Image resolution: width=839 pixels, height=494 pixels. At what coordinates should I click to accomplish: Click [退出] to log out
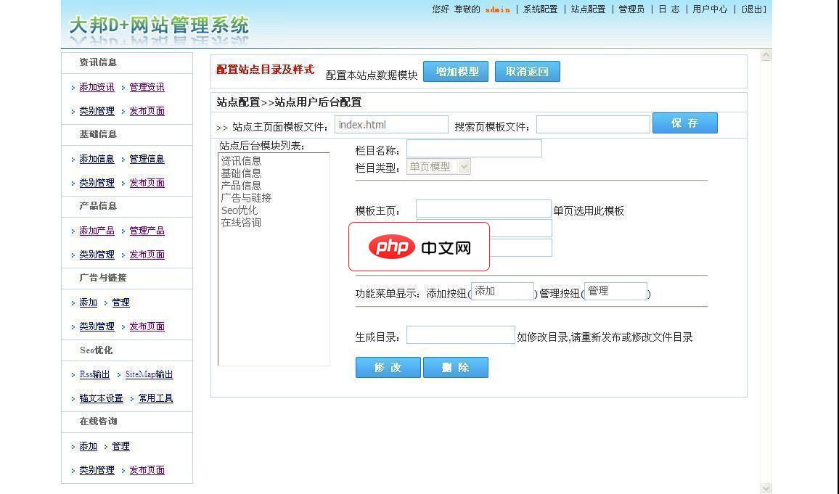pos(752,10)
